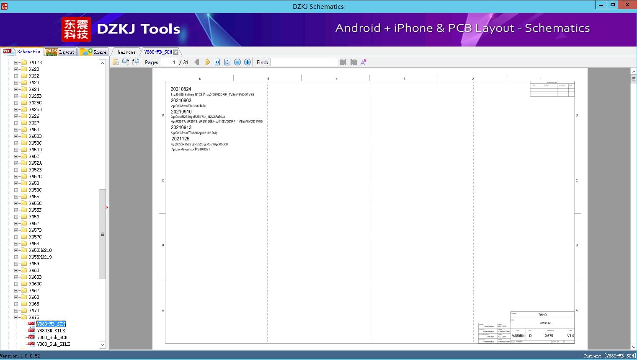Maximize the DZKJ Schematics window
Image resolution: width=637 pixels, height=360 pixels.
pos(613,5)
